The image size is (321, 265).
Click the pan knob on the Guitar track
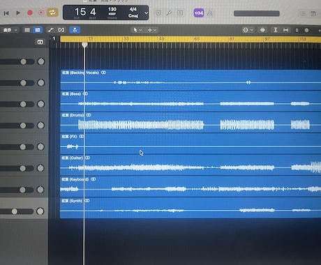point(40,168)
